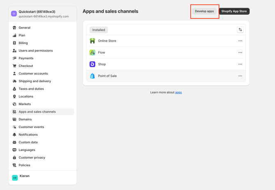Open the Shop three-dot menu

(x=240, y=64)
